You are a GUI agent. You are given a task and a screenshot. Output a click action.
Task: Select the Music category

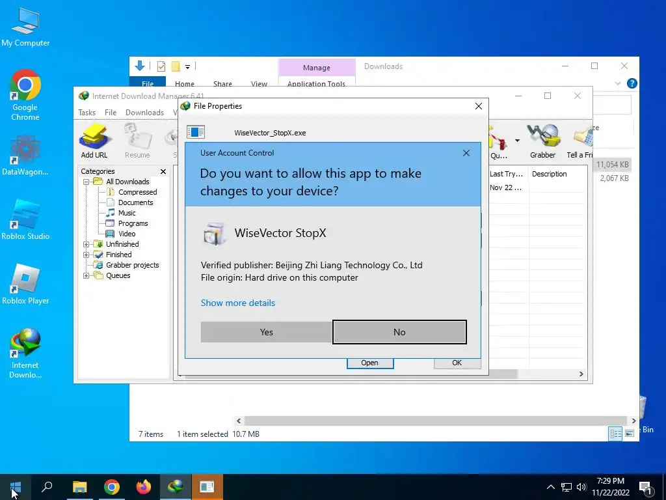click(x=127, y=213)
